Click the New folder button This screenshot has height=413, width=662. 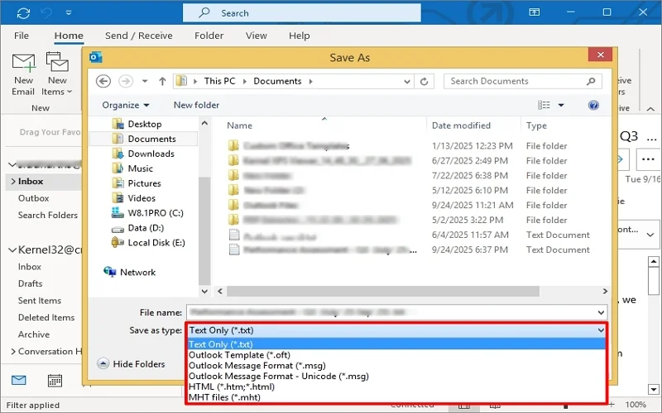click(196, 105)
